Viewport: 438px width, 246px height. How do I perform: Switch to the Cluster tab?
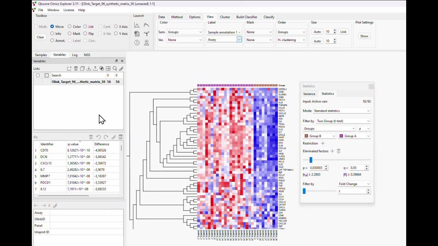pyautogui.click(x=225, y=17)
